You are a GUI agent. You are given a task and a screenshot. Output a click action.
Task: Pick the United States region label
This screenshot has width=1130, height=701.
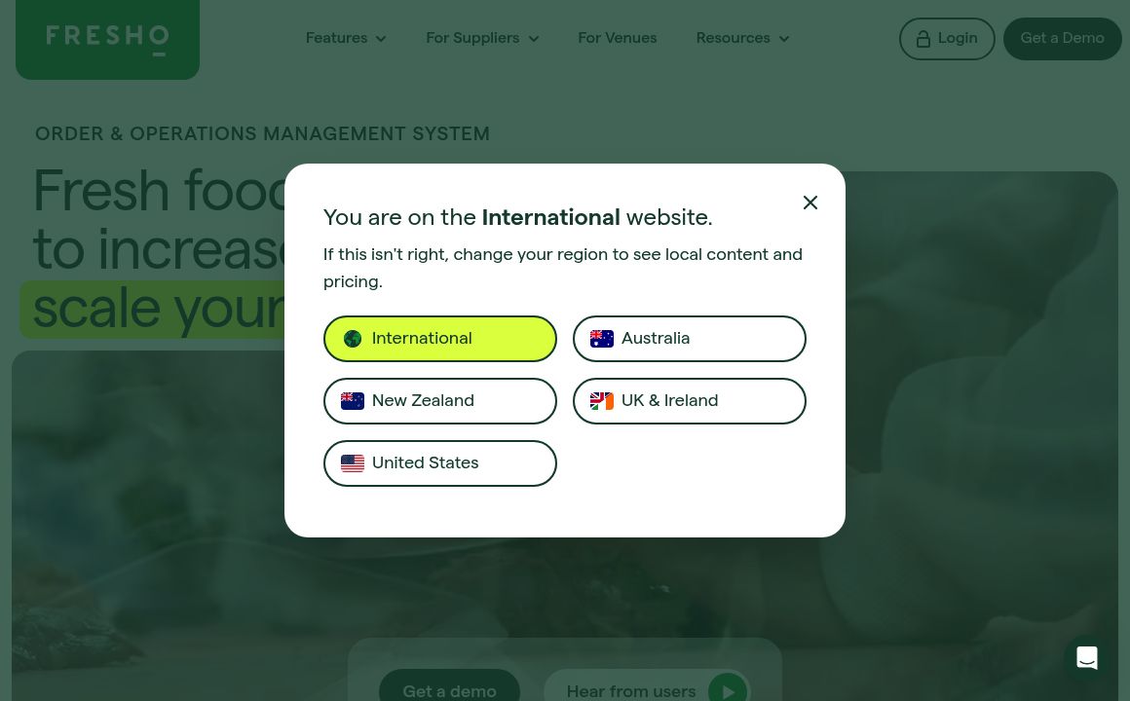pyautogui.click(x=426, y=463)
